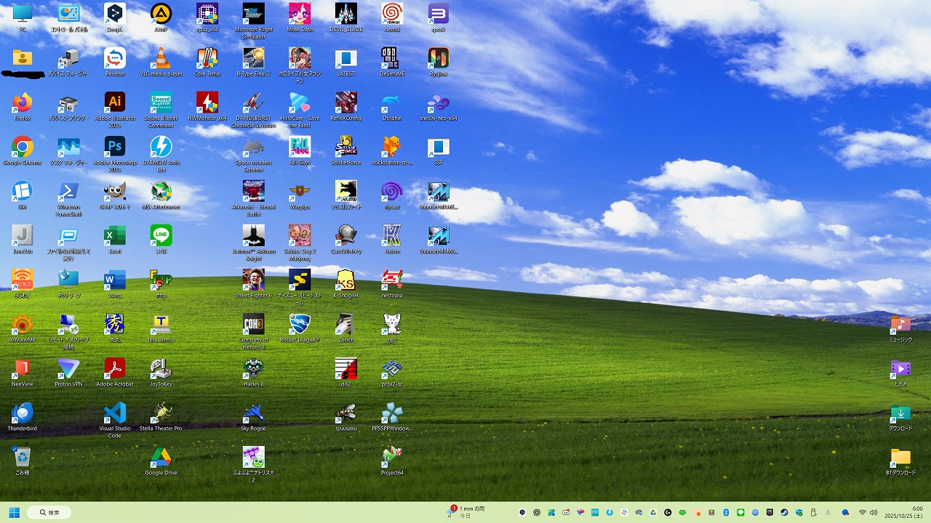Image resolution: width=931 pixels, height=523 pixels.
Task: Select the Dolphin emulator icon
Action: coord(391,102)
